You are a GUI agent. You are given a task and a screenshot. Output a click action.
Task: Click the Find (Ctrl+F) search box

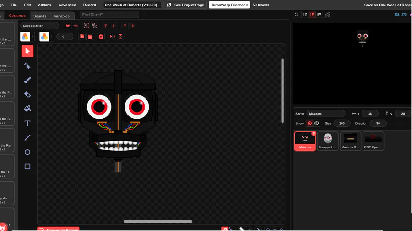coord(109,15)
